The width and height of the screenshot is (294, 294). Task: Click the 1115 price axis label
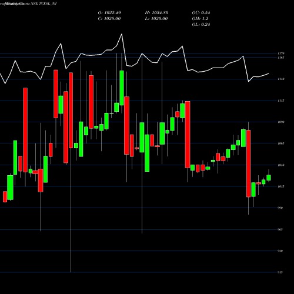coord(281,101)
